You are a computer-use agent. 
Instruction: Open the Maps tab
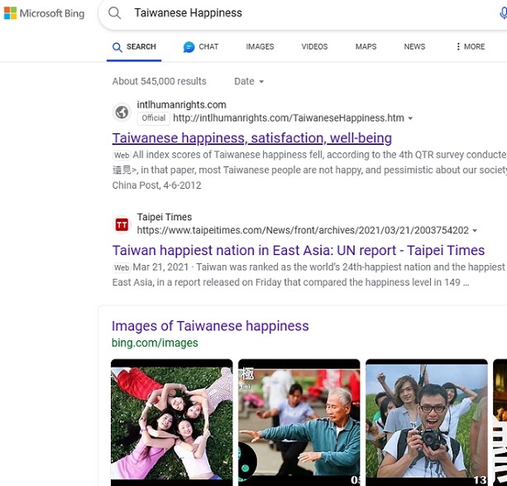[366, 47]
